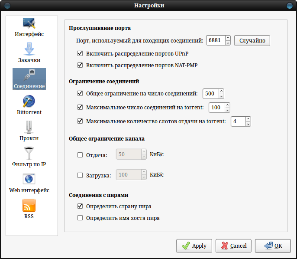Image resolution: width=297 pixels, height=259 pixels.
Task: Click the Фильтр по IP label in sidebar
Action: click(29, 164)
